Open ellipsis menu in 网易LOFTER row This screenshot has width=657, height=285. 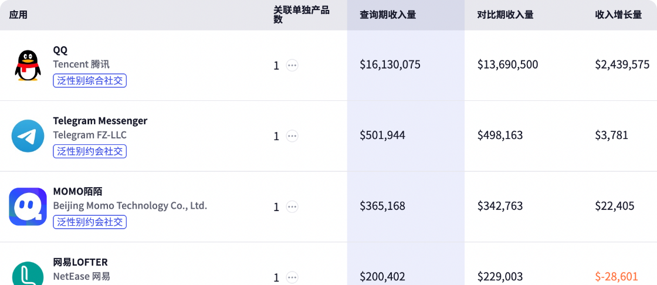click(292, 277)
